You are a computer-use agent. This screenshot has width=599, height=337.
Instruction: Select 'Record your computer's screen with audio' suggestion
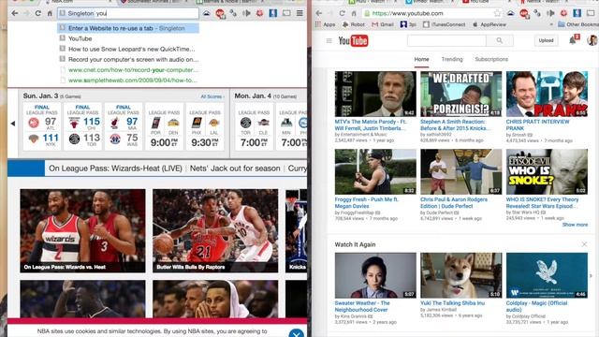tap(128, 60)
